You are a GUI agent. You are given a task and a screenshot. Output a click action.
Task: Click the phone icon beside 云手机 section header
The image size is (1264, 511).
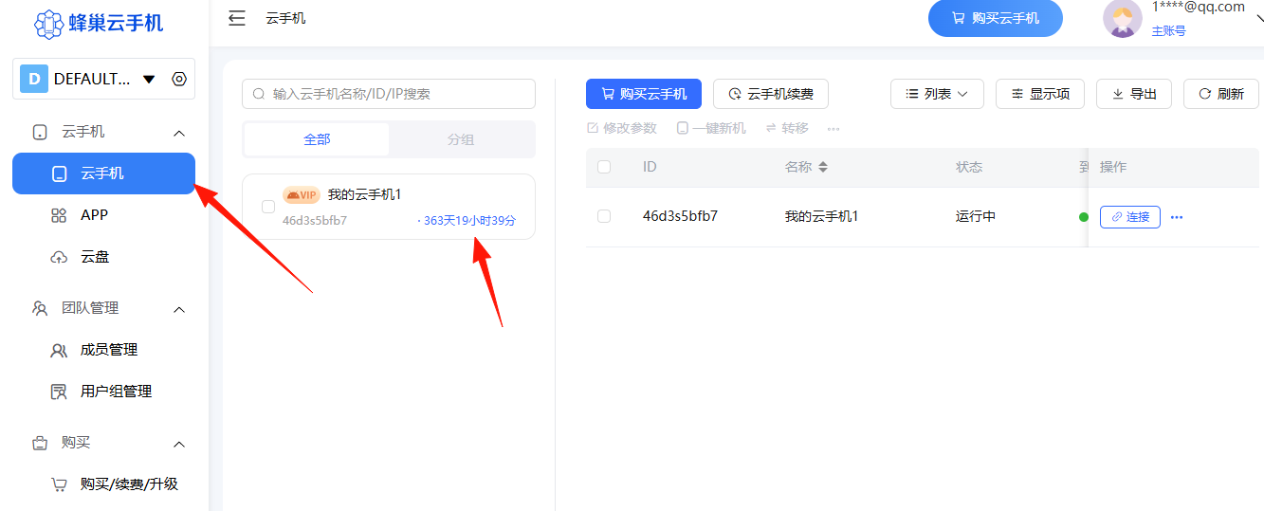(x=40, y=132)
